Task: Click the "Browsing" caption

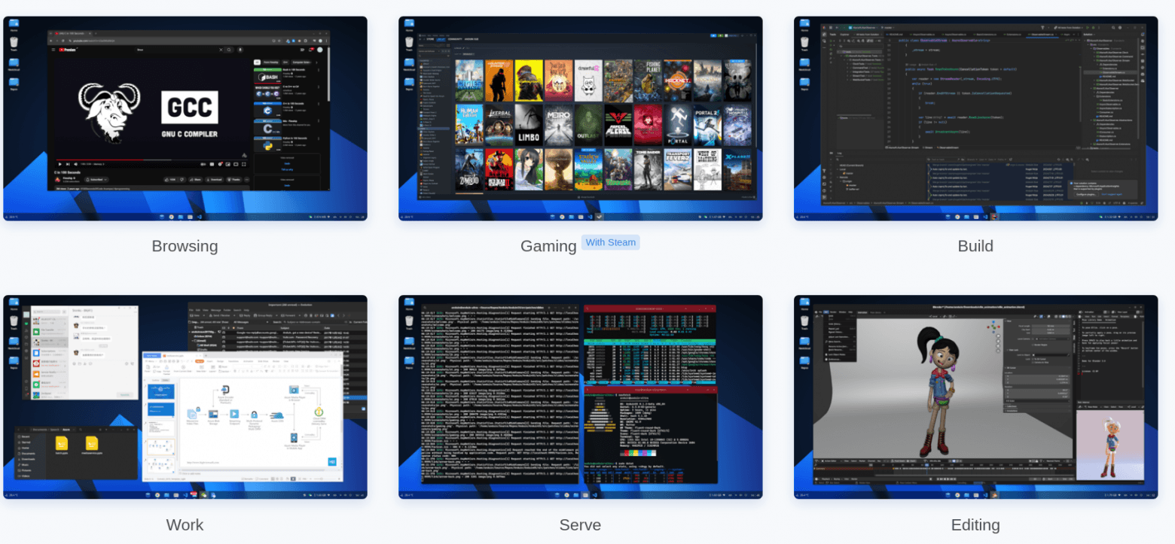Action: [x=185, y=246]
